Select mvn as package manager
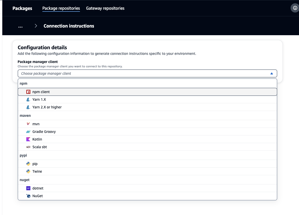 [x=147, y=124]
